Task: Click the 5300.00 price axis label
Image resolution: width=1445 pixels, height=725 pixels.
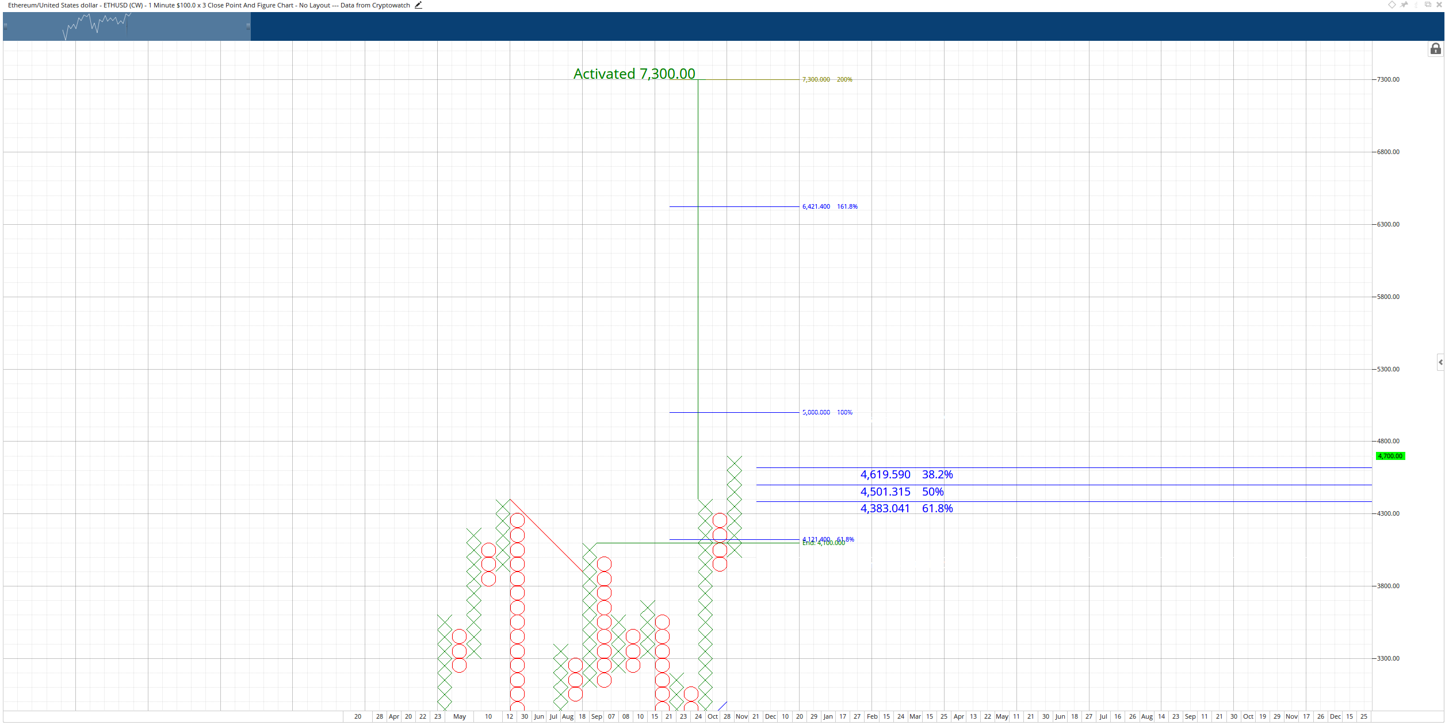Action: click(x=1388, y=369)
